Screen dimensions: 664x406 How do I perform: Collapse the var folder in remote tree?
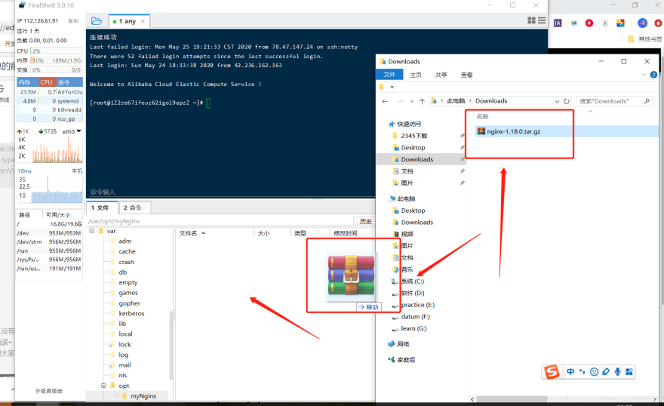pos(92,231)
